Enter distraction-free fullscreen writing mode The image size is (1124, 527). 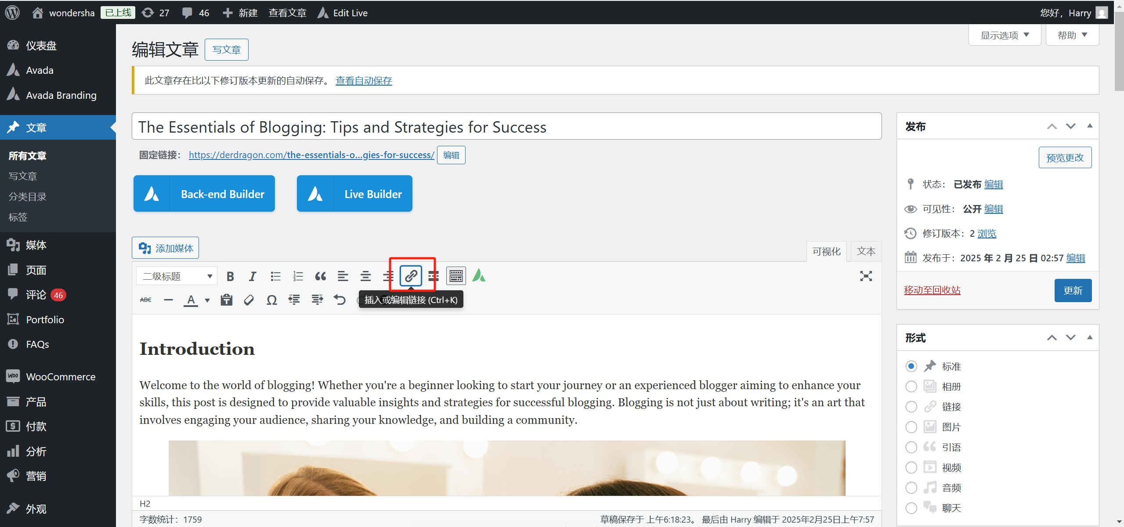pos(866,276)
